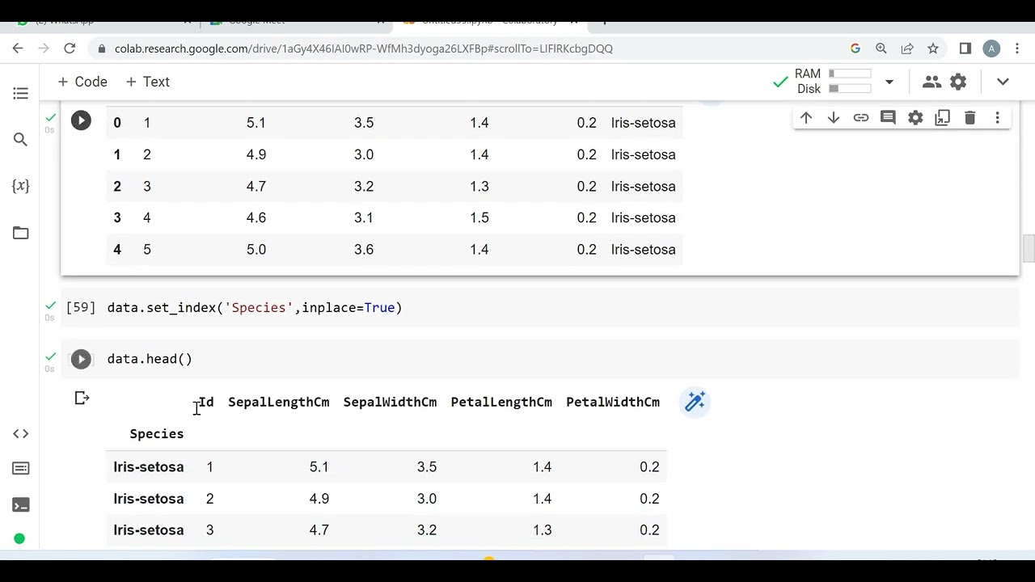Click the Google icon in address bar
1035x582 pixels.
[x=855, y=48]
